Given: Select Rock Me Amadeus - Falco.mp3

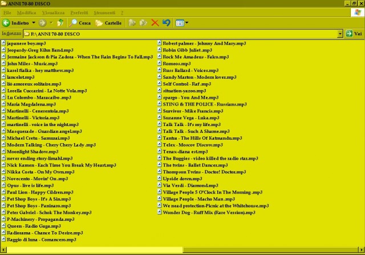Looking at the screenshot, I should click(x=190, y=56).
